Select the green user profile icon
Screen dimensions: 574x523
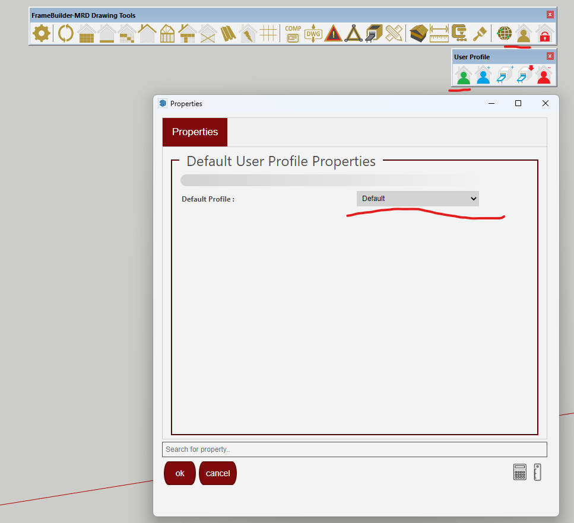click(463, 75)
